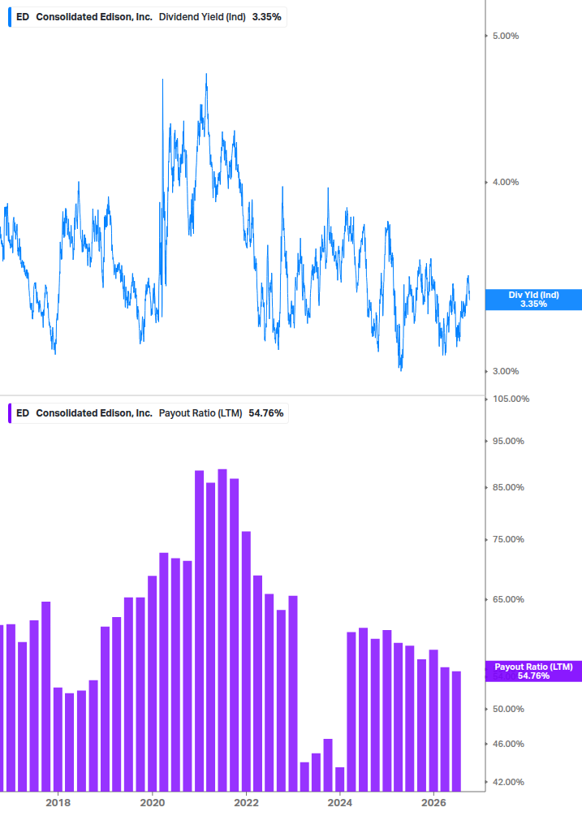Image resolution: width=582 pixels, height=816 pixels.
Task: Click ED ticker in Dividend Yield legend
Action: click(x=23, y=17)
